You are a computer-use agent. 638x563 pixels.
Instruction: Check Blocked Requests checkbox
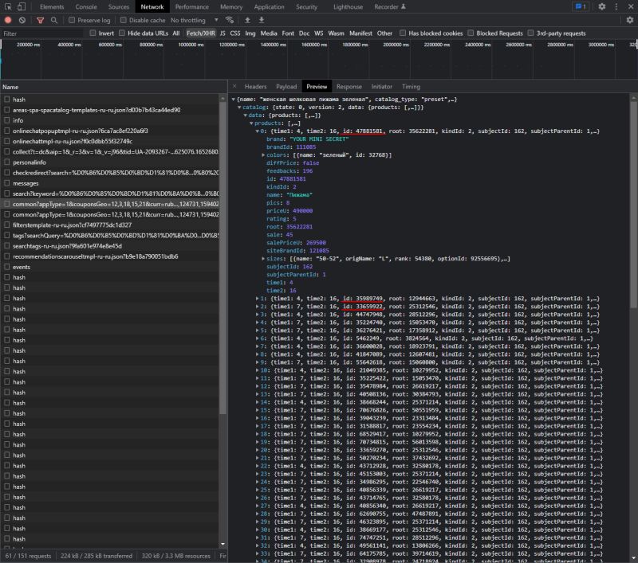click(x=471, y=33)
